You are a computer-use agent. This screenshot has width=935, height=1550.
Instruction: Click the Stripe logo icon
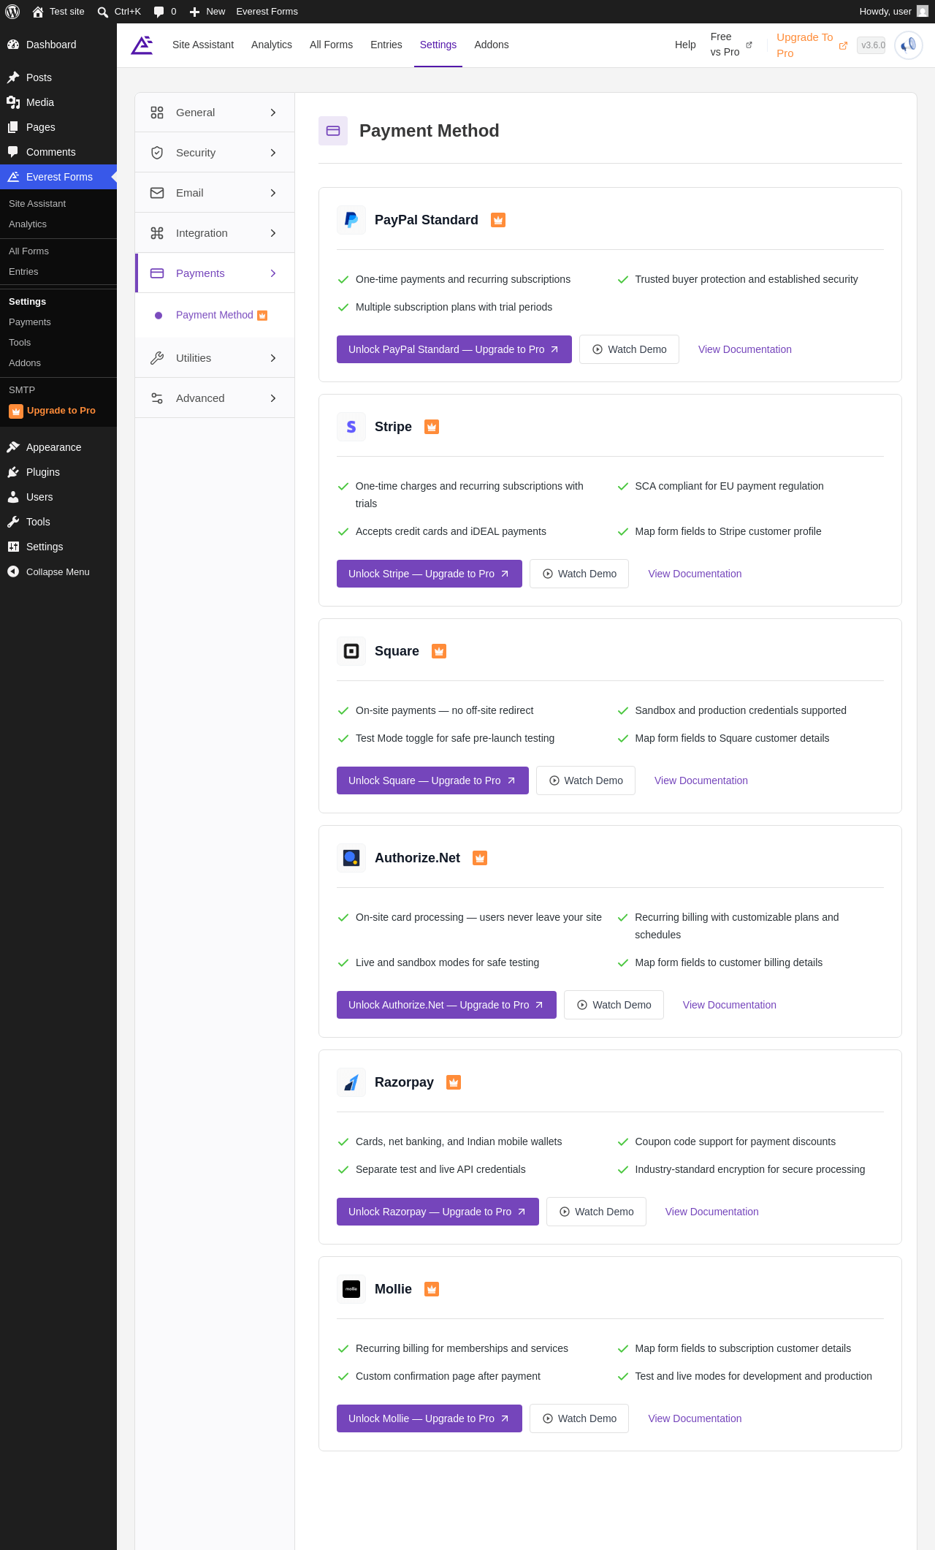pos(351,427)
